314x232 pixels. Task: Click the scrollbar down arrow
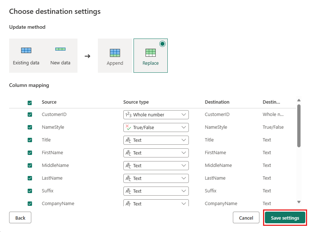[299, 201]
